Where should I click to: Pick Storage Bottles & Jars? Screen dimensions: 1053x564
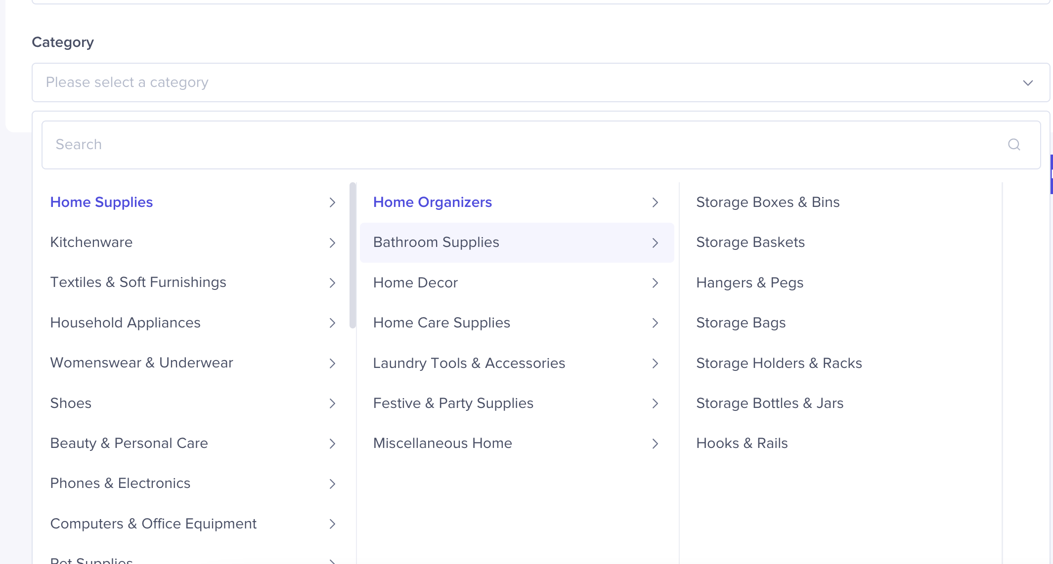click(x=769, y=403)
